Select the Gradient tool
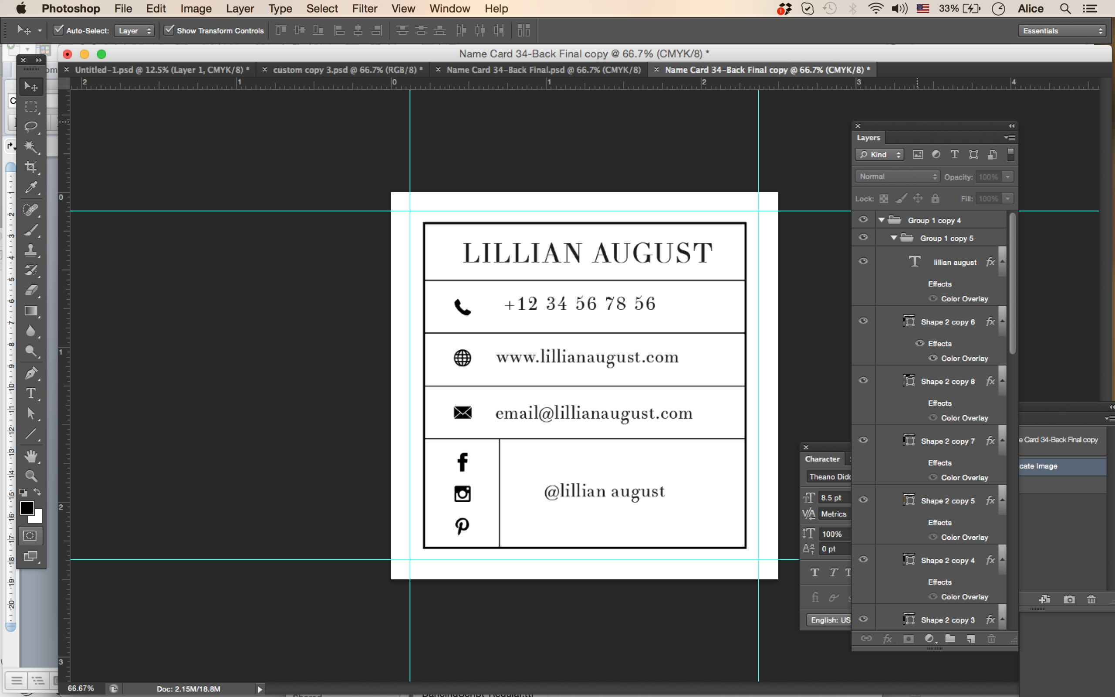This screenshot has width=1115, height=697. point(31,311)
